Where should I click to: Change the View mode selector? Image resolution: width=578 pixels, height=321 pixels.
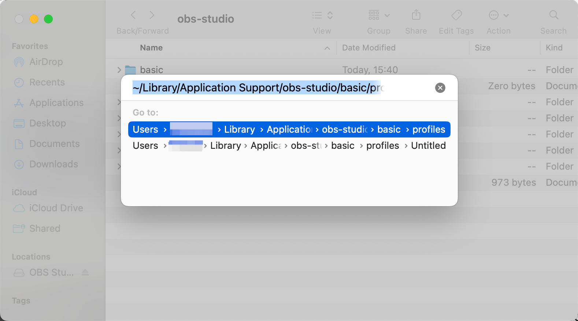(322, 15)
